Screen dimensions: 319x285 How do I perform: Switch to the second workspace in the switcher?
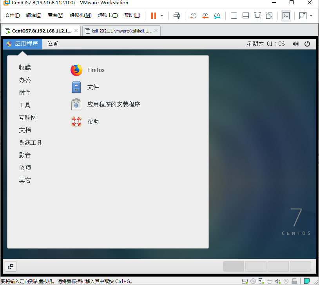pyautogui.click(x=256, y=267)
